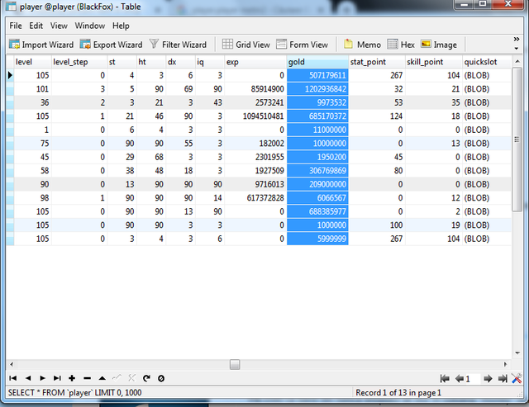
Task: Select the skill_point column header
Action: 433,62
